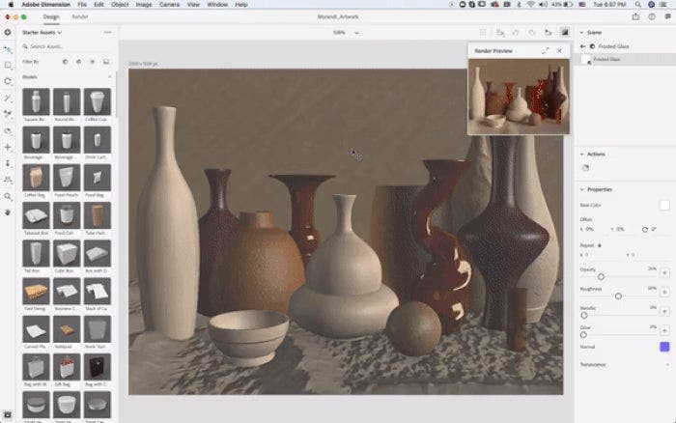Click the Metallic texture button
The width and height of the screenshot is (676, 423).
pyautogui.click(x=664, y=311)
